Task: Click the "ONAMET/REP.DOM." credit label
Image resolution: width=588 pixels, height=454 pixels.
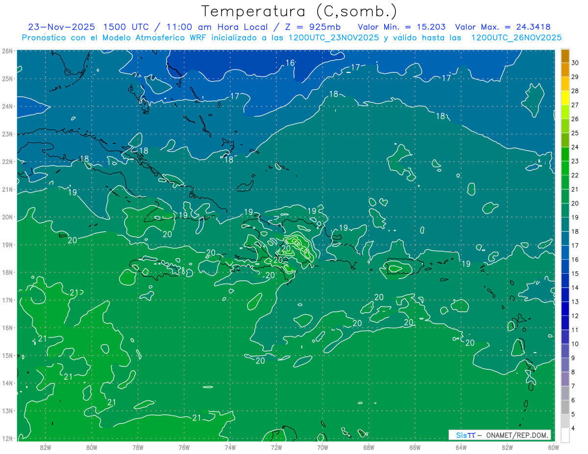Action: (x=517, y=435)
